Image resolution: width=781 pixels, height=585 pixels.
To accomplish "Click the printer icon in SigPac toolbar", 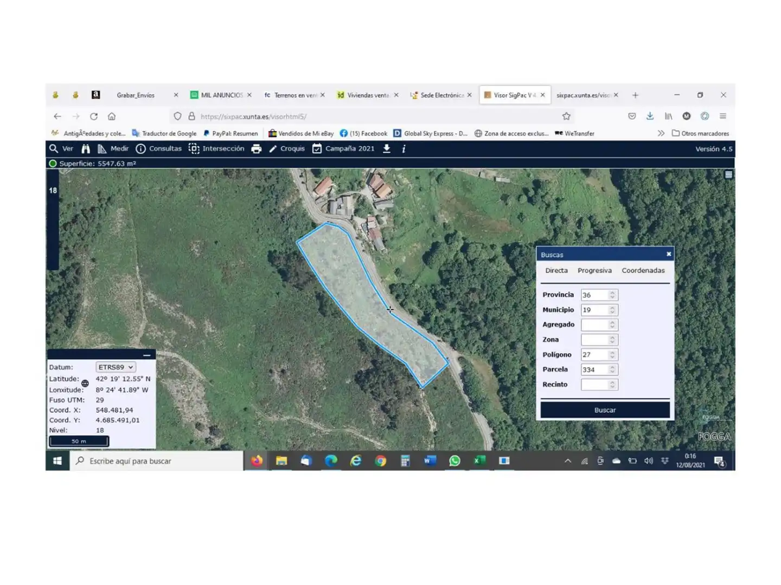I will pyautogui.click(x=257, y=149).
